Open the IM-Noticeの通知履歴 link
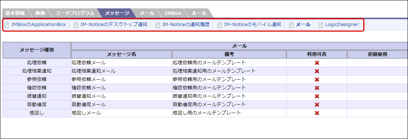The width and height of the screenshot is (408, 139). (x=186, y=25)
